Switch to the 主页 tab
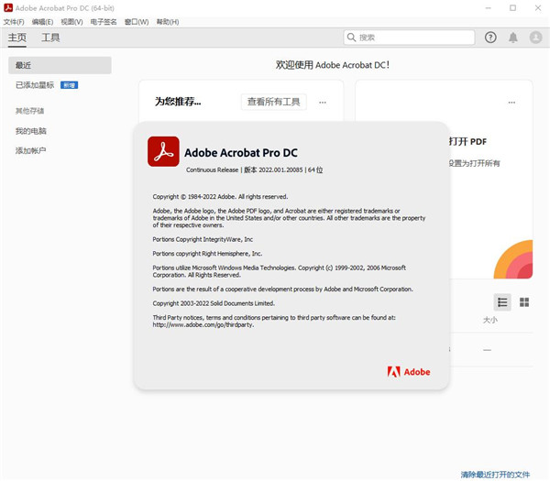Viewport: 550px width, 481px height. [x=17, y=38]
